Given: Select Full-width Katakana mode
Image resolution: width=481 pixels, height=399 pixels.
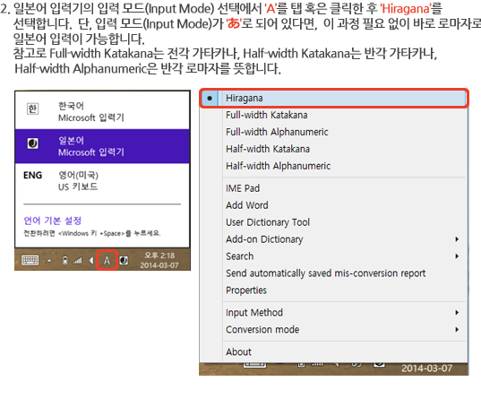Looking at the screenshot, I should 334,115.
